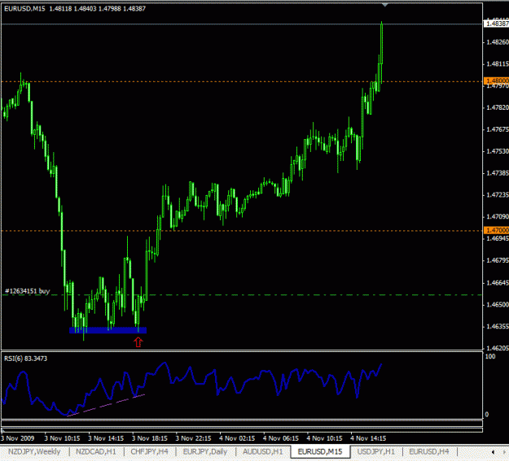
Task: Click the 1.46795 price scale value
Action: (x=497, y=260)
